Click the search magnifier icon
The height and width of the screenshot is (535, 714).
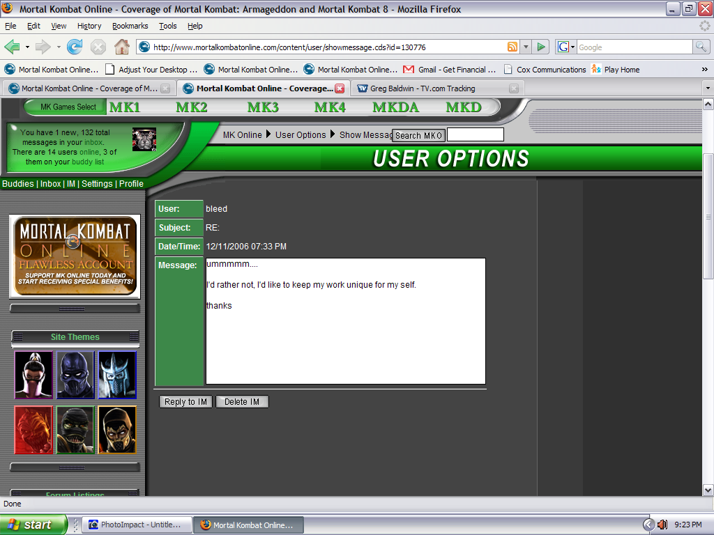pos(701,47)
